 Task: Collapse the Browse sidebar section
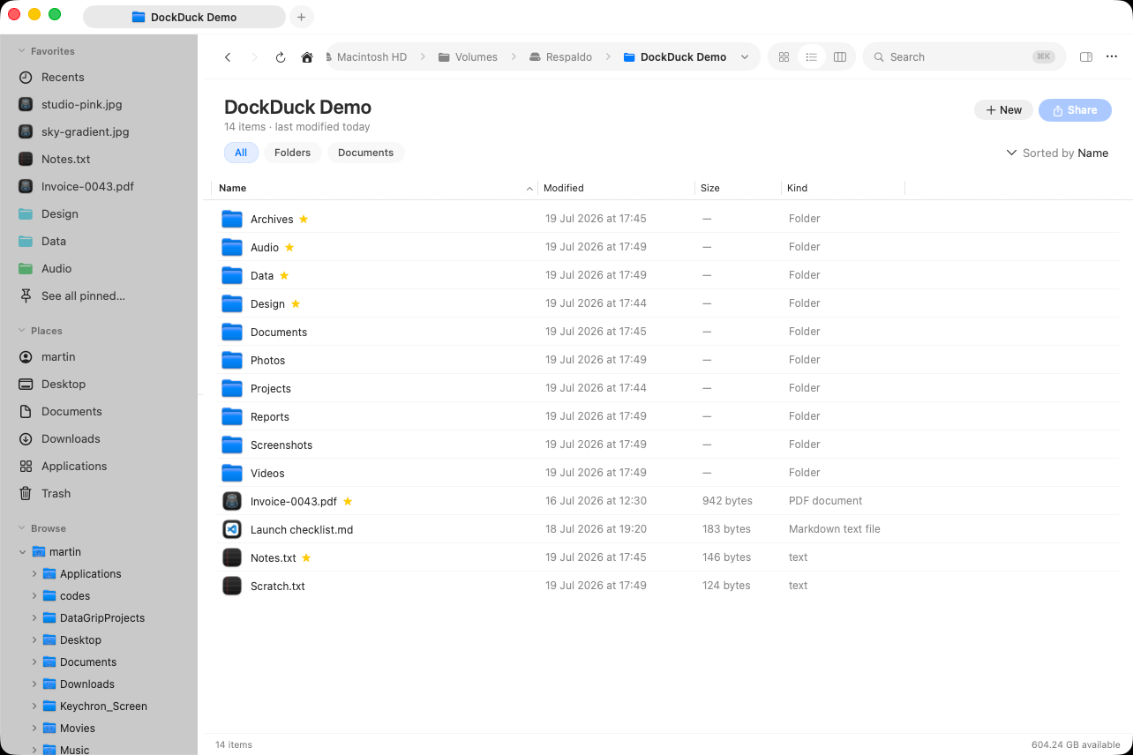point(22,528)
